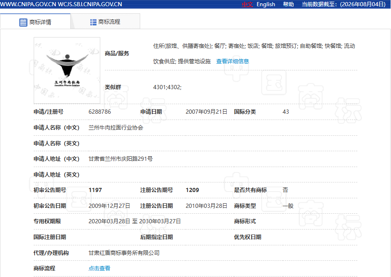Click the 类似群 label
Viewport: 391px width, 277px height.
tap(113, 87)
